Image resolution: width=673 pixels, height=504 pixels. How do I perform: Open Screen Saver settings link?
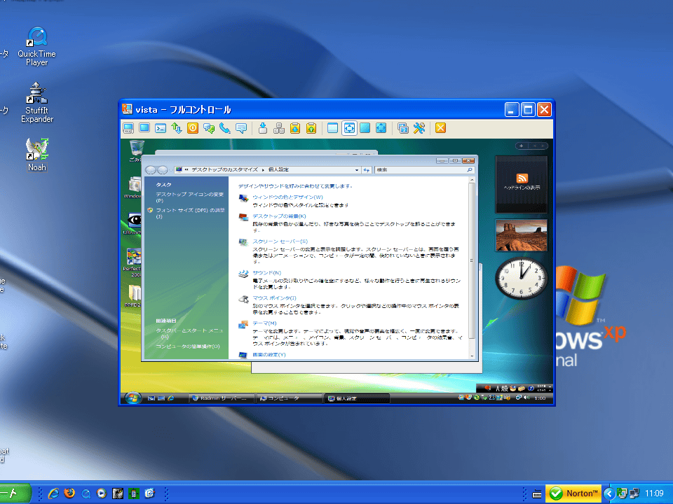[280, 241]
